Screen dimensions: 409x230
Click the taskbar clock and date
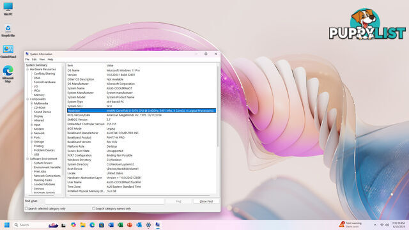pos(399,225)
